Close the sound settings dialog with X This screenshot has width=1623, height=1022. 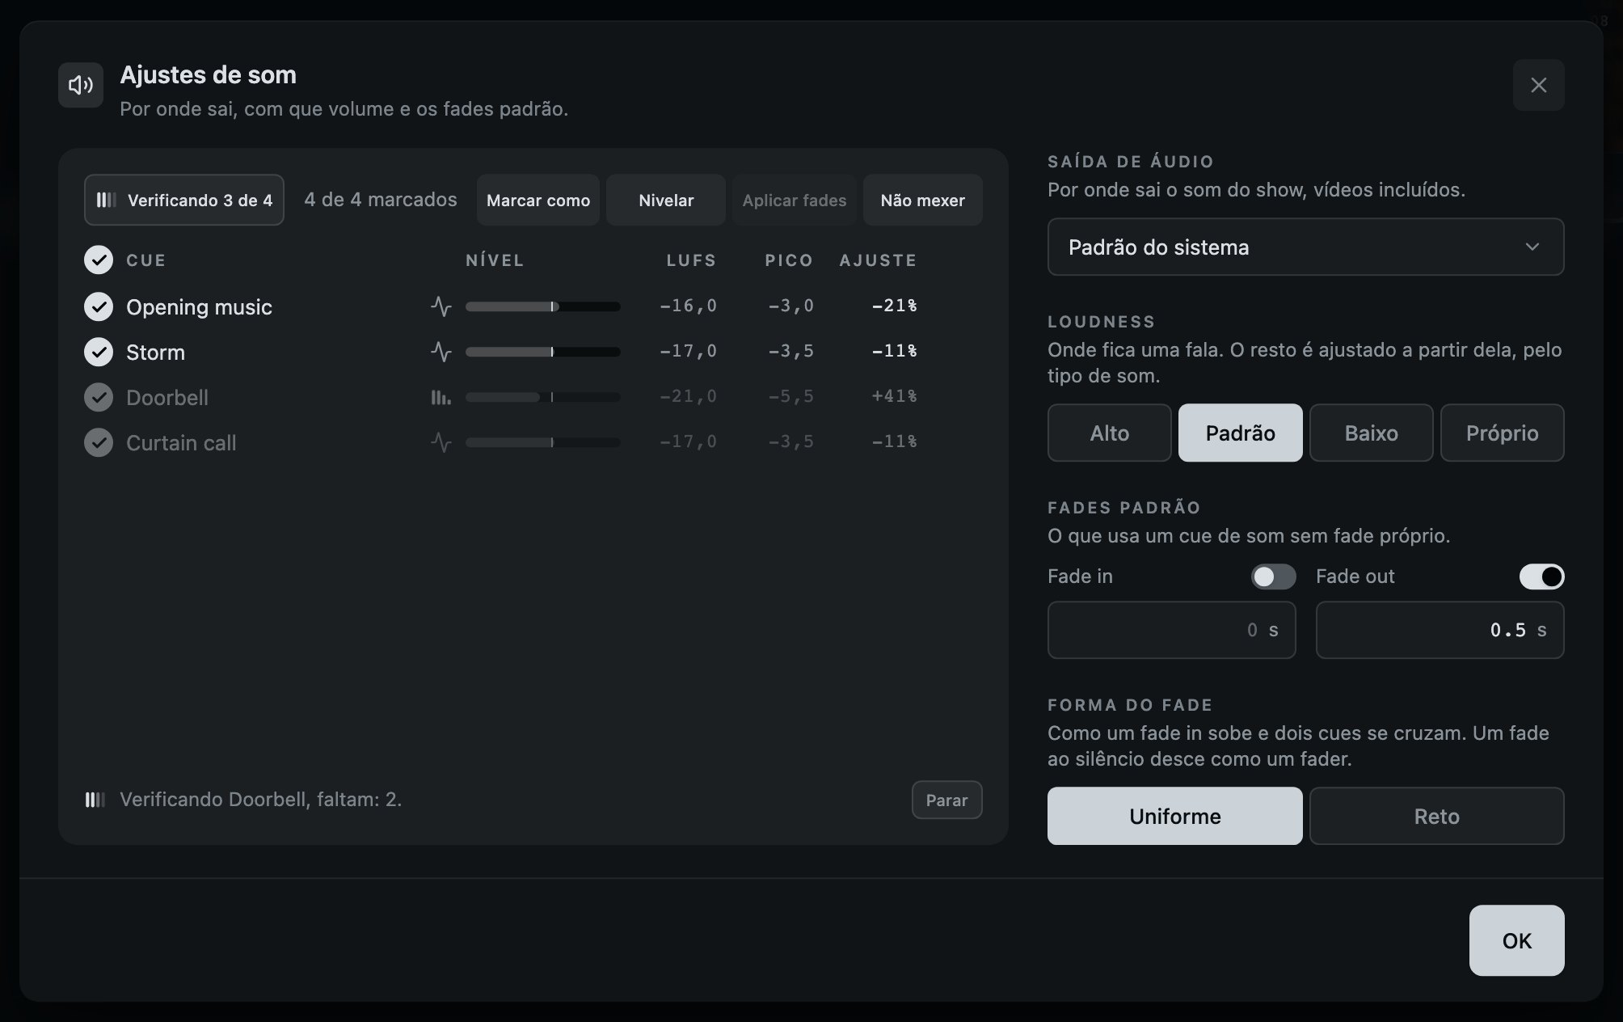pos(1538,85)
